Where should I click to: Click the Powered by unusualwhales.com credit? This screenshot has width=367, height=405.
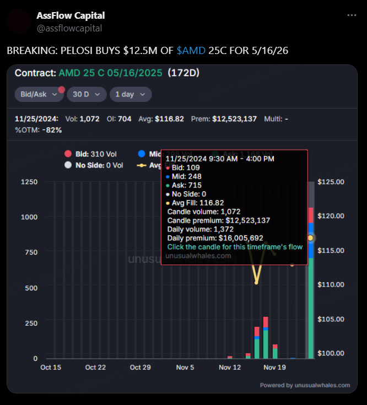click(305, 385)
